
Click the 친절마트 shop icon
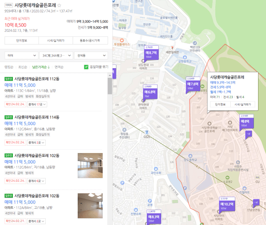point(244,188)
